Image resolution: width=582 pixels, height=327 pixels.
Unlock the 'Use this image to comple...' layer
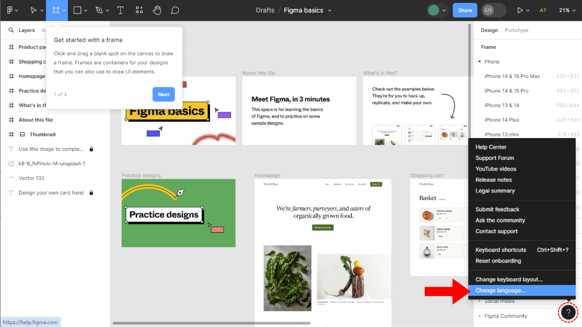(91, 149)
